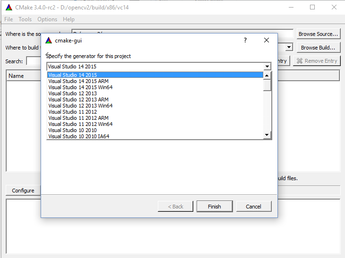Screen dimensions: 345x258
Task: Click the cmake-gui dialog logo icon
Action: coord(49,41)
